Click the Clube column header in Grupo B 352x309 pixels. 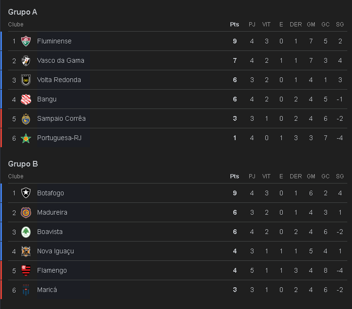16,176
